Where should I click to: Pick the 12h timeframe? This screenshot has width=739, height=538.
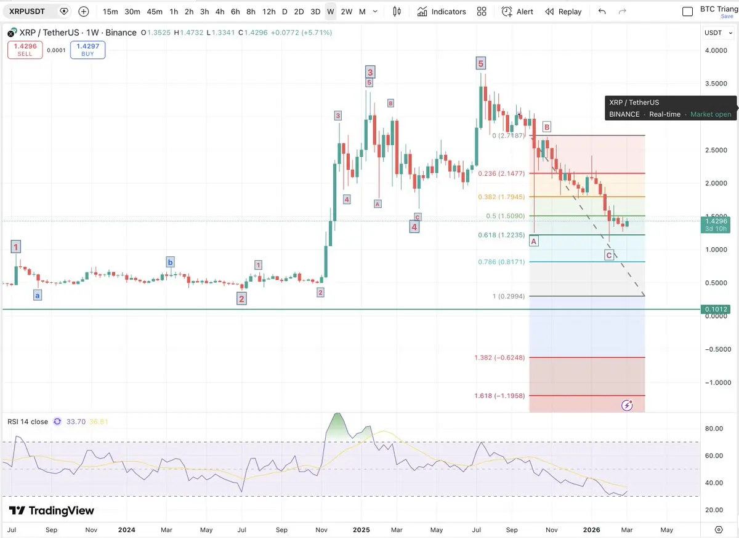tap(269, 12)
